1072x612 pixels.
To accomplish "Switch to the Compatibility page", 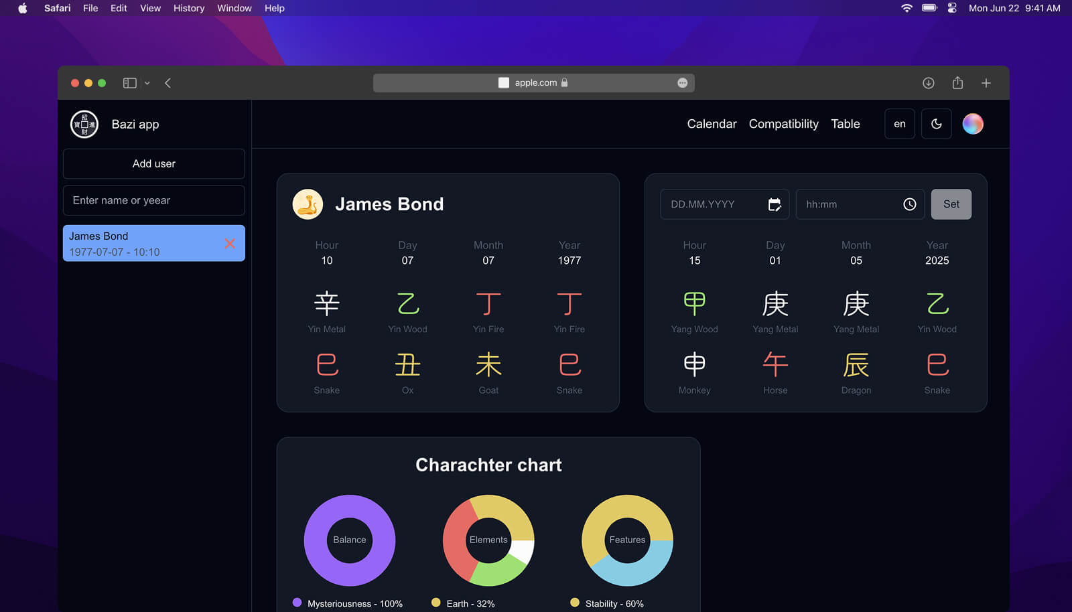I will pyautogui.click(x=783, y=124).
